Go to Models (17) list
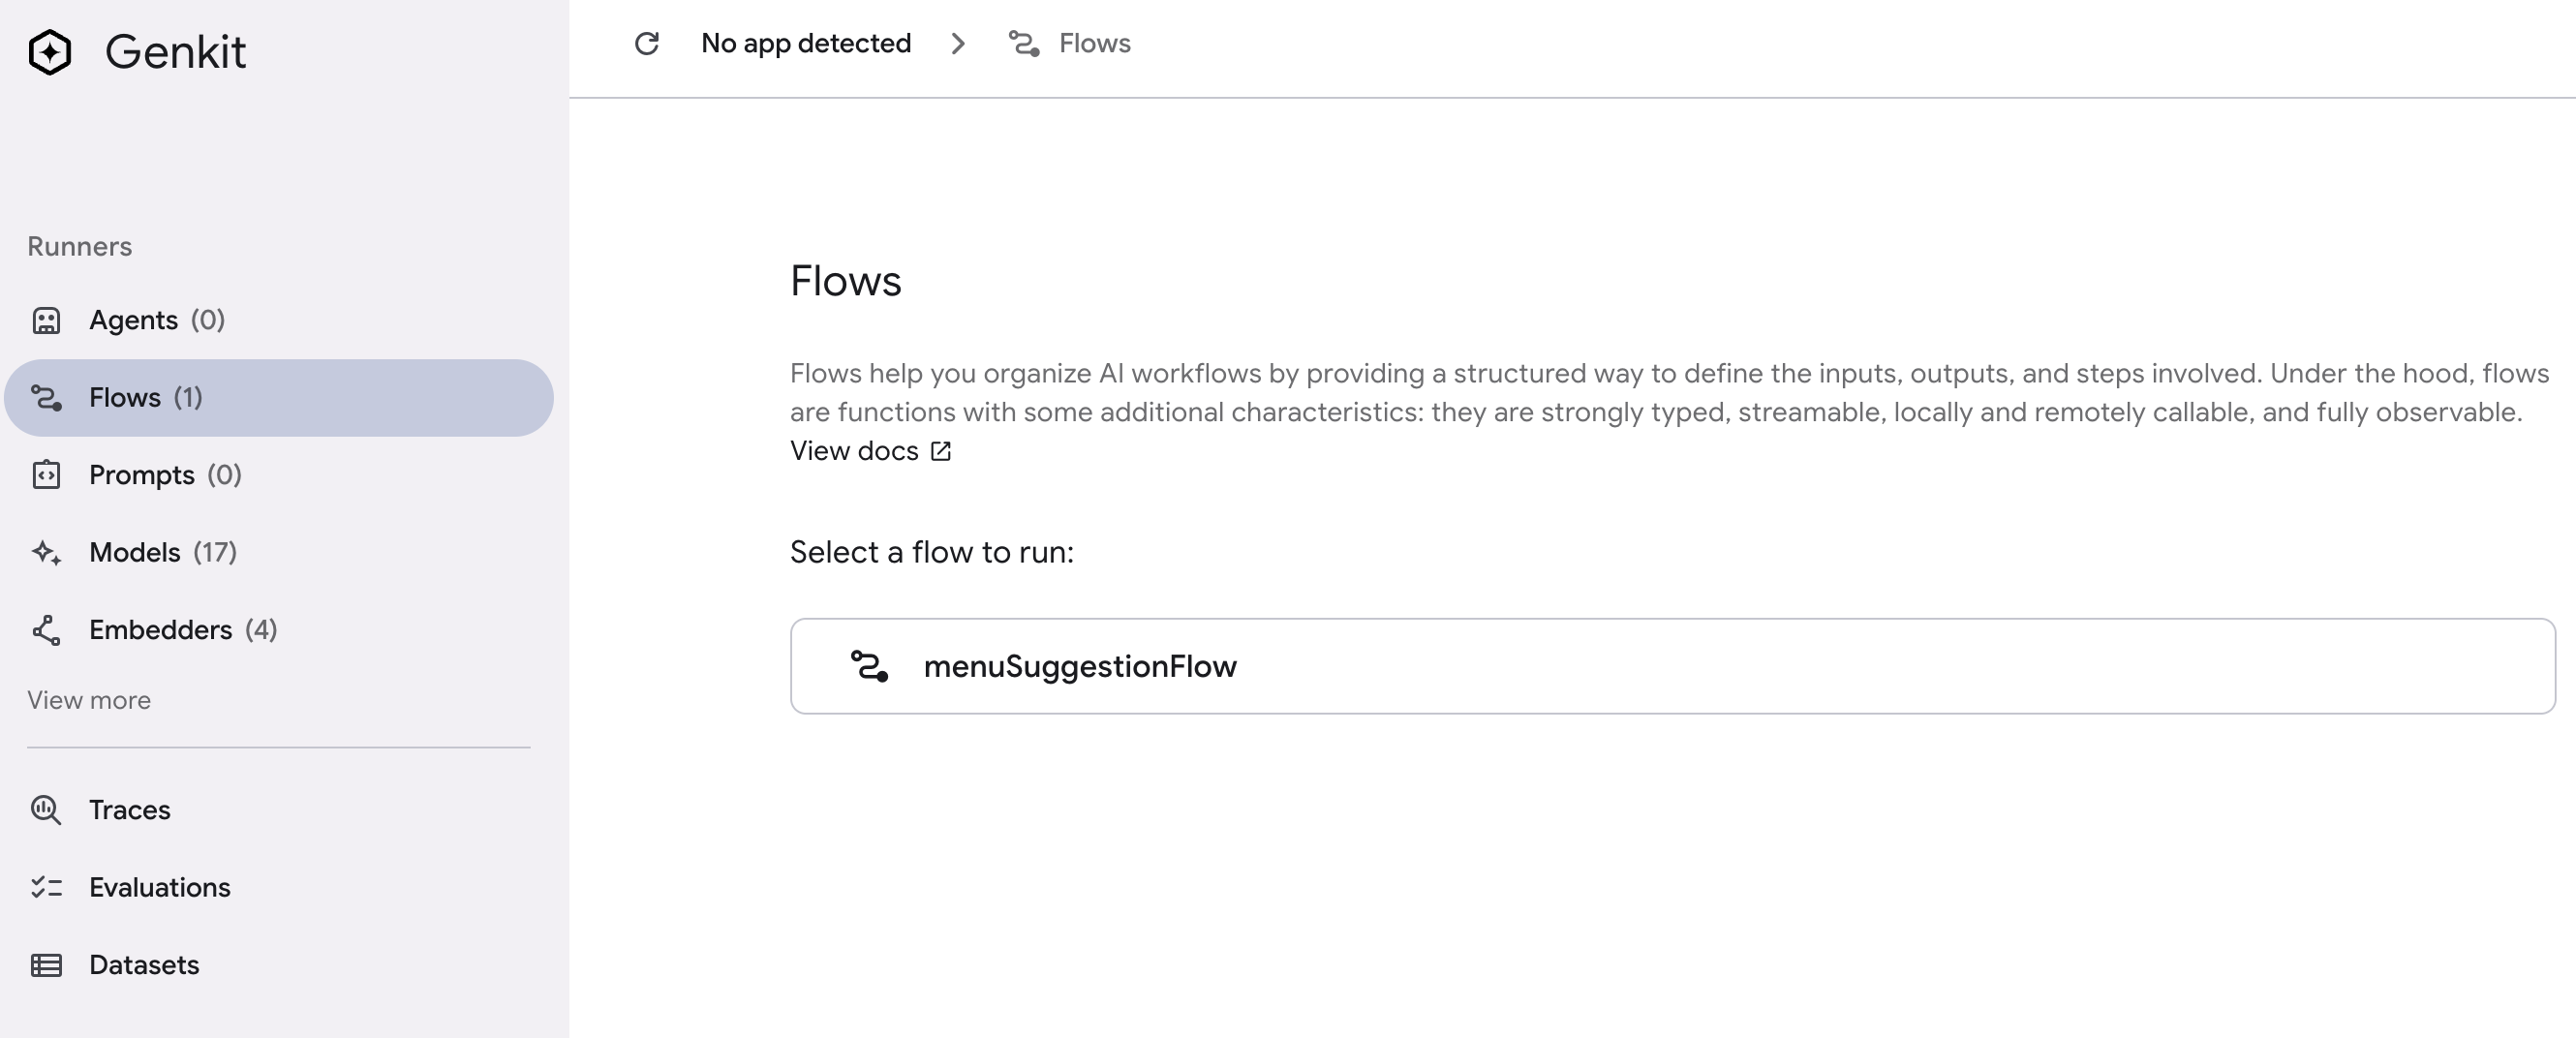2576x1038 pixels. 279,553
